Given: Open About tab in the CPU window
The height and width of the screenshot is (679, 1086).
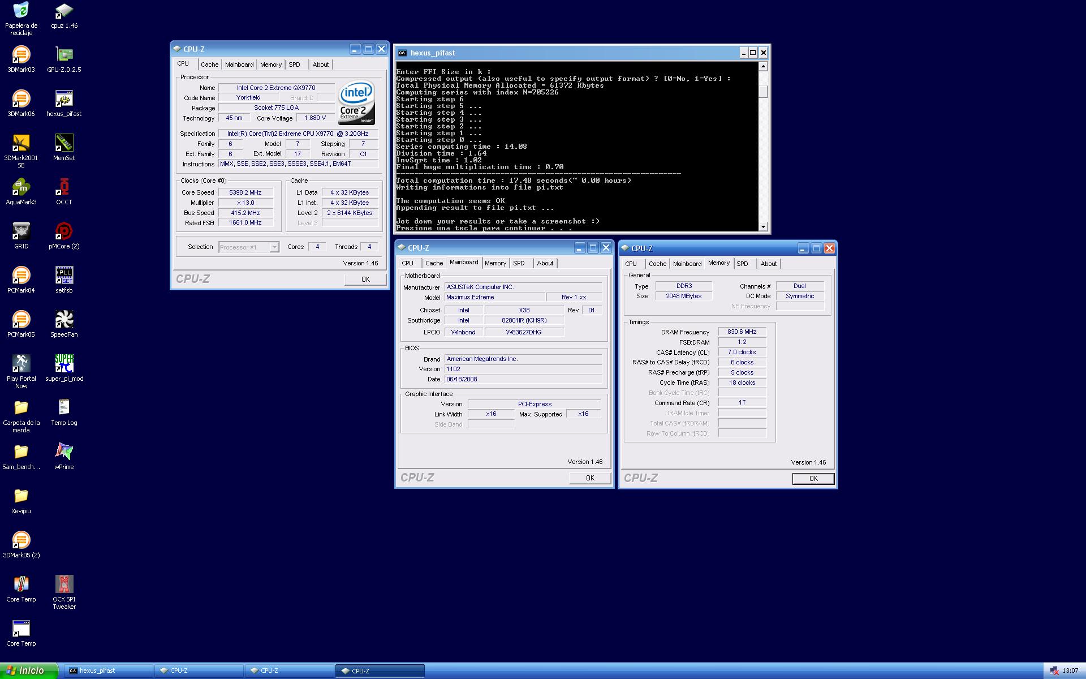Looking at the screenshot, I should coord(321,65).
